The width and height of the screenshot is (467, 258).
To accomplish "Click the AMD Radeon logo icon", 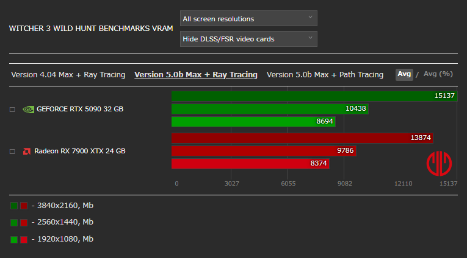I will click(x=26, y=152).
